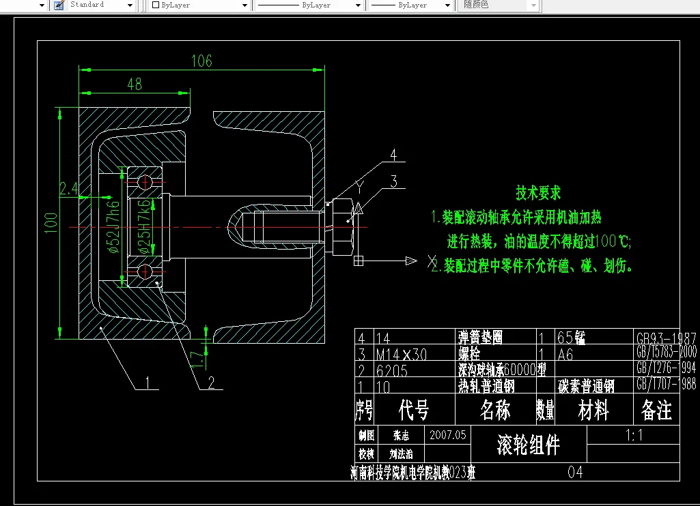Select the 2007.05 date cell
This screenshot has width=700, height=506.
pos(448,435)
